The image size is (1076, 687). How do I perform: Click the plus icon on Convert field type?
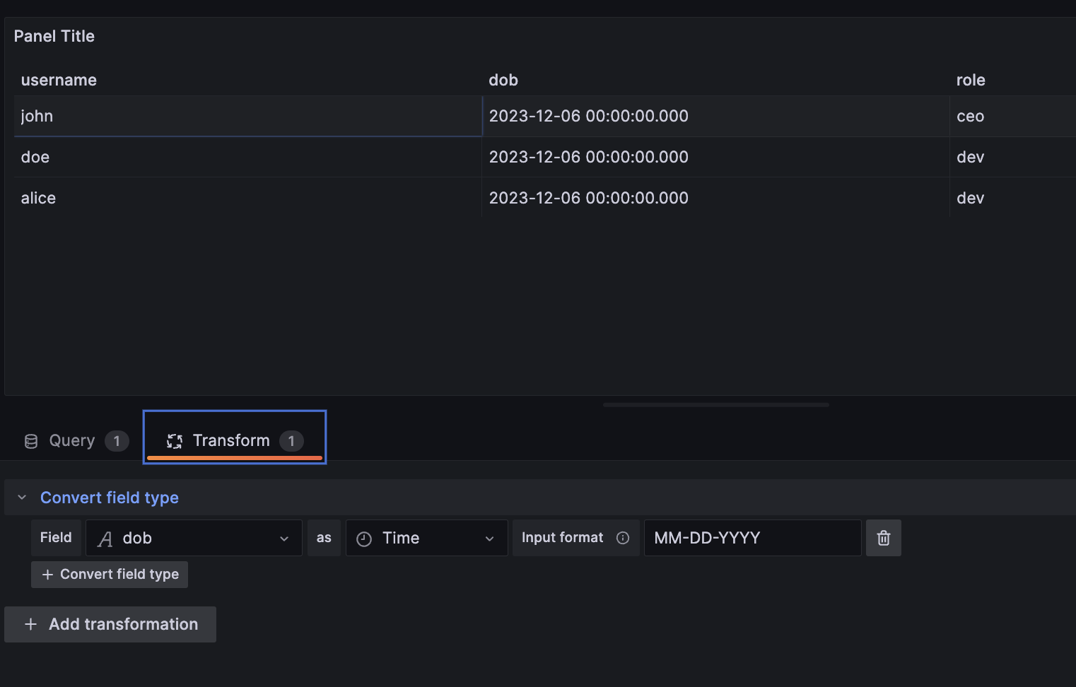coord(47,574)
